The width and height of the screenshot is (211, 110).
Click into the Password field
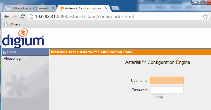pyautogui.click(x=167, y=90)
